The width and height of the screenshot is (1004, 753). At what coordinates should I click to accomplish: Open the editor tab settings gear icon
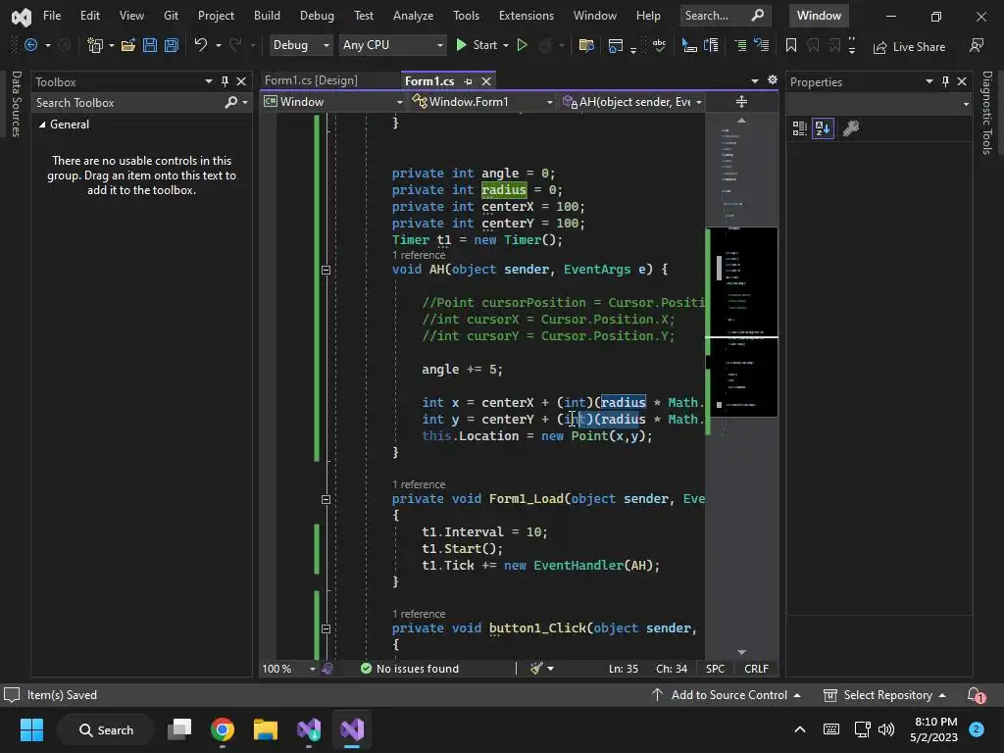tap(773, 80)
